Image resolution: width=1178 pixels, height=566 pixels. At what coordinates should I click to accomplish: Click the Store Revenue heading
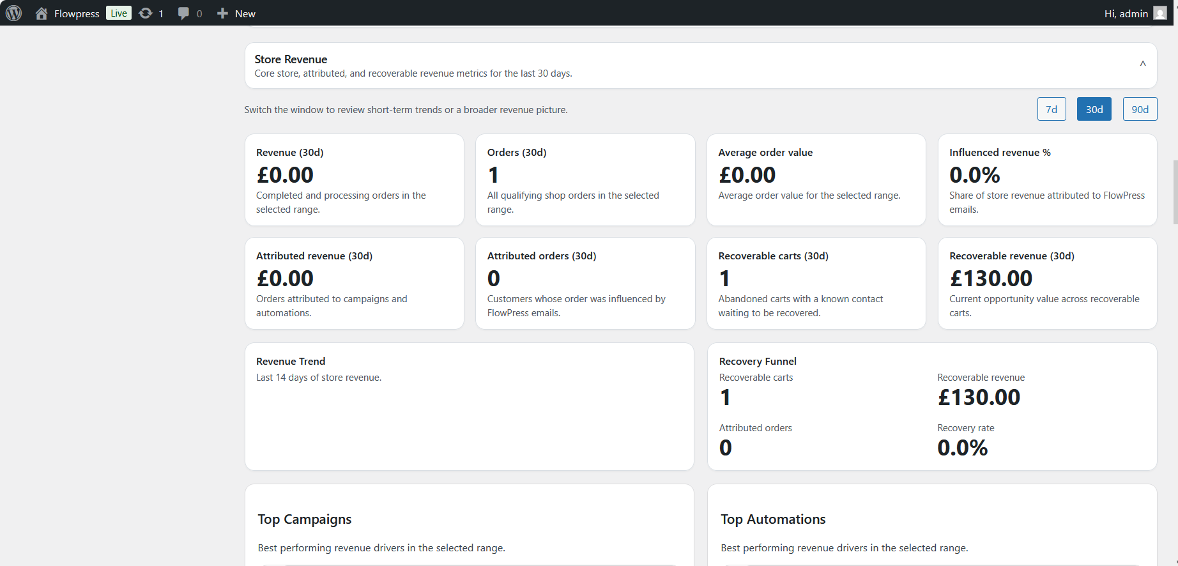coord(291,59)
